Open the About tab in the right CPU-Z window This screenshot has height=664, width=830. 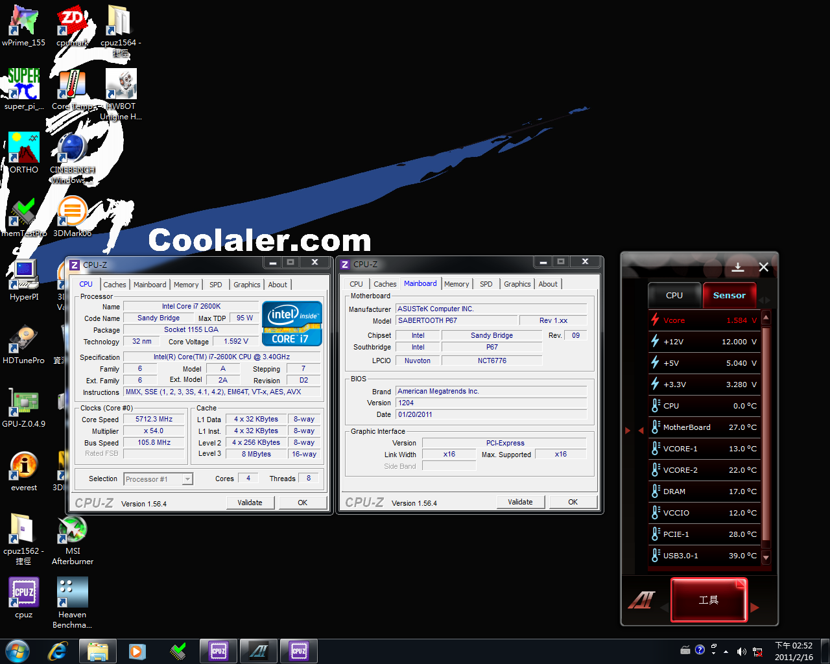pos(548,284)
